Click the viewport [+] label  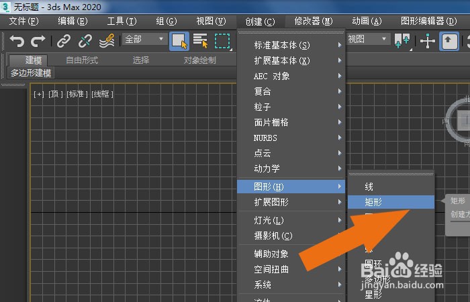pyautogui.click(x=39, y=95)
